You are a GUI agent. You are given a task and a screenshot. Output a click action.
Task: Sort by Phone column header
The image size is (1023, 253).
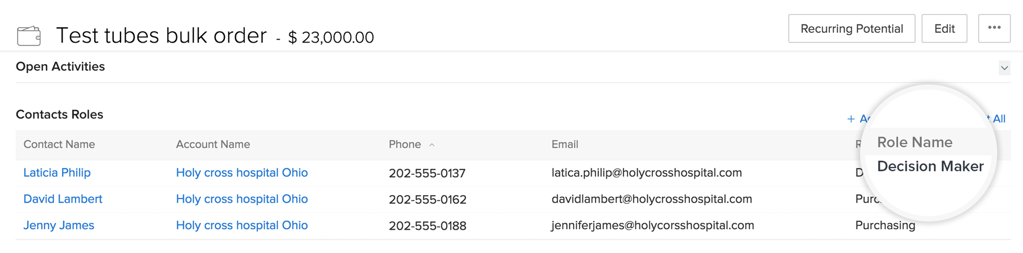(405, 145)
